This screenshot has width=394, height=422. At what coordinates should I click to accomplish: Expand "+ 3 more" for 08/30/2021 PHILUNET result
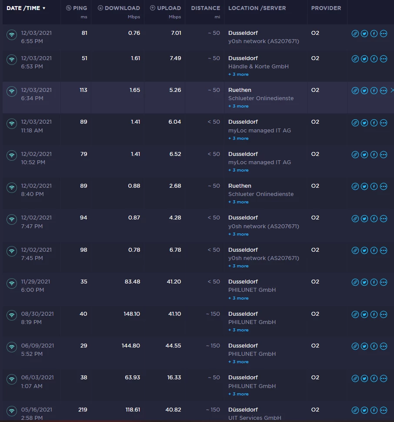238,330
